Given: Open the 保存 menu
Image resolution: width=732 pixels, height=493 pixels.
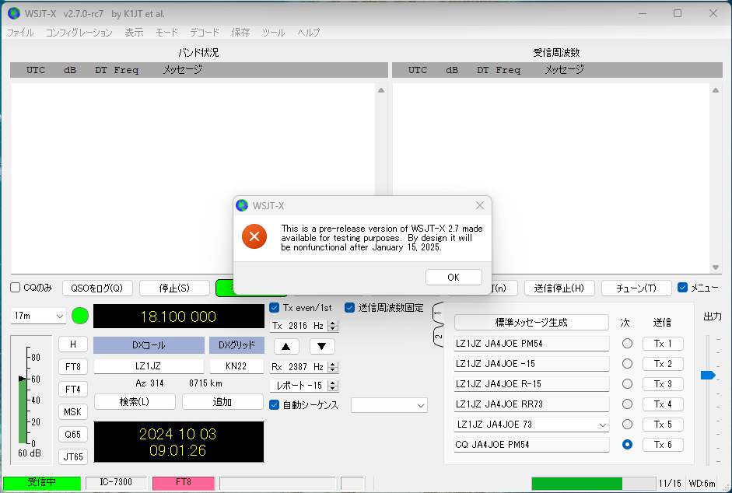Looking at the screenshot, I should pyautogui.click(x=241, y=33).
